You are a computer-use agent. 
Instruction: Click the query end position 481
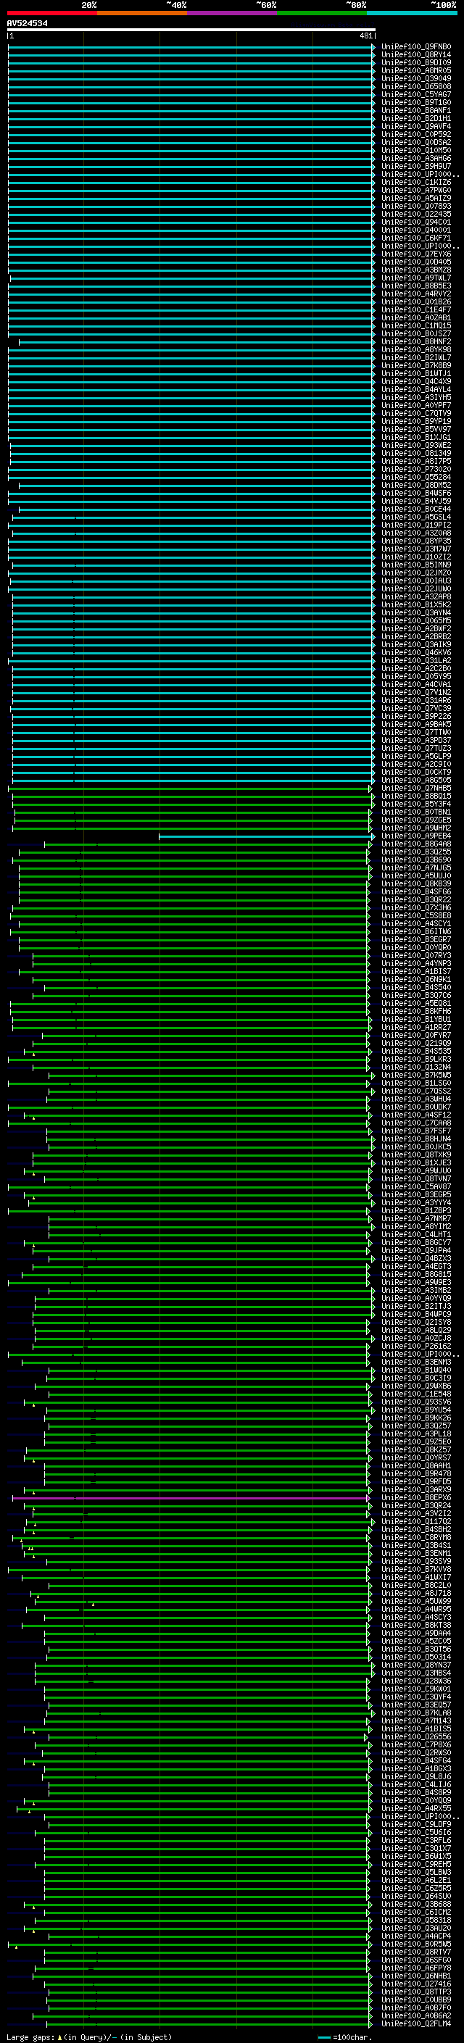pyautogui.click(x=365, y=36)
